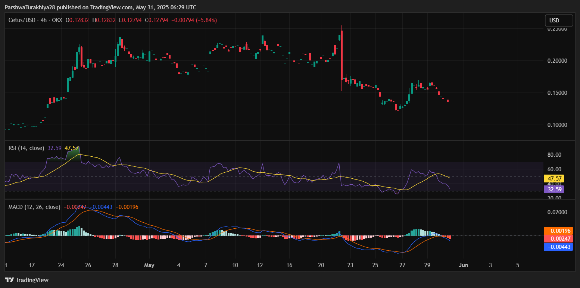Select the MACD (12, 26, close) indicator title
The width and height of the screenshot is (580, 288).
click(34, 207)
